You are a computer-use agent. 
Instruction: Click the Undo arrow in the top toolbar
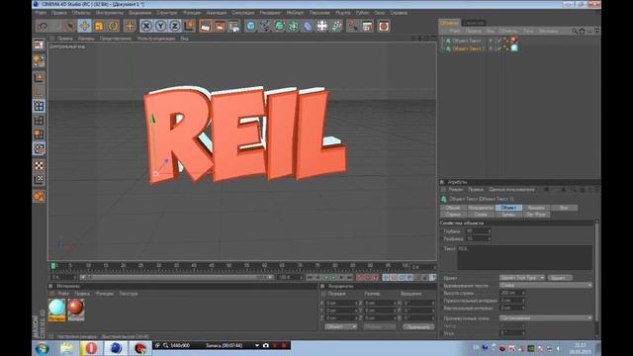(43, 27)
